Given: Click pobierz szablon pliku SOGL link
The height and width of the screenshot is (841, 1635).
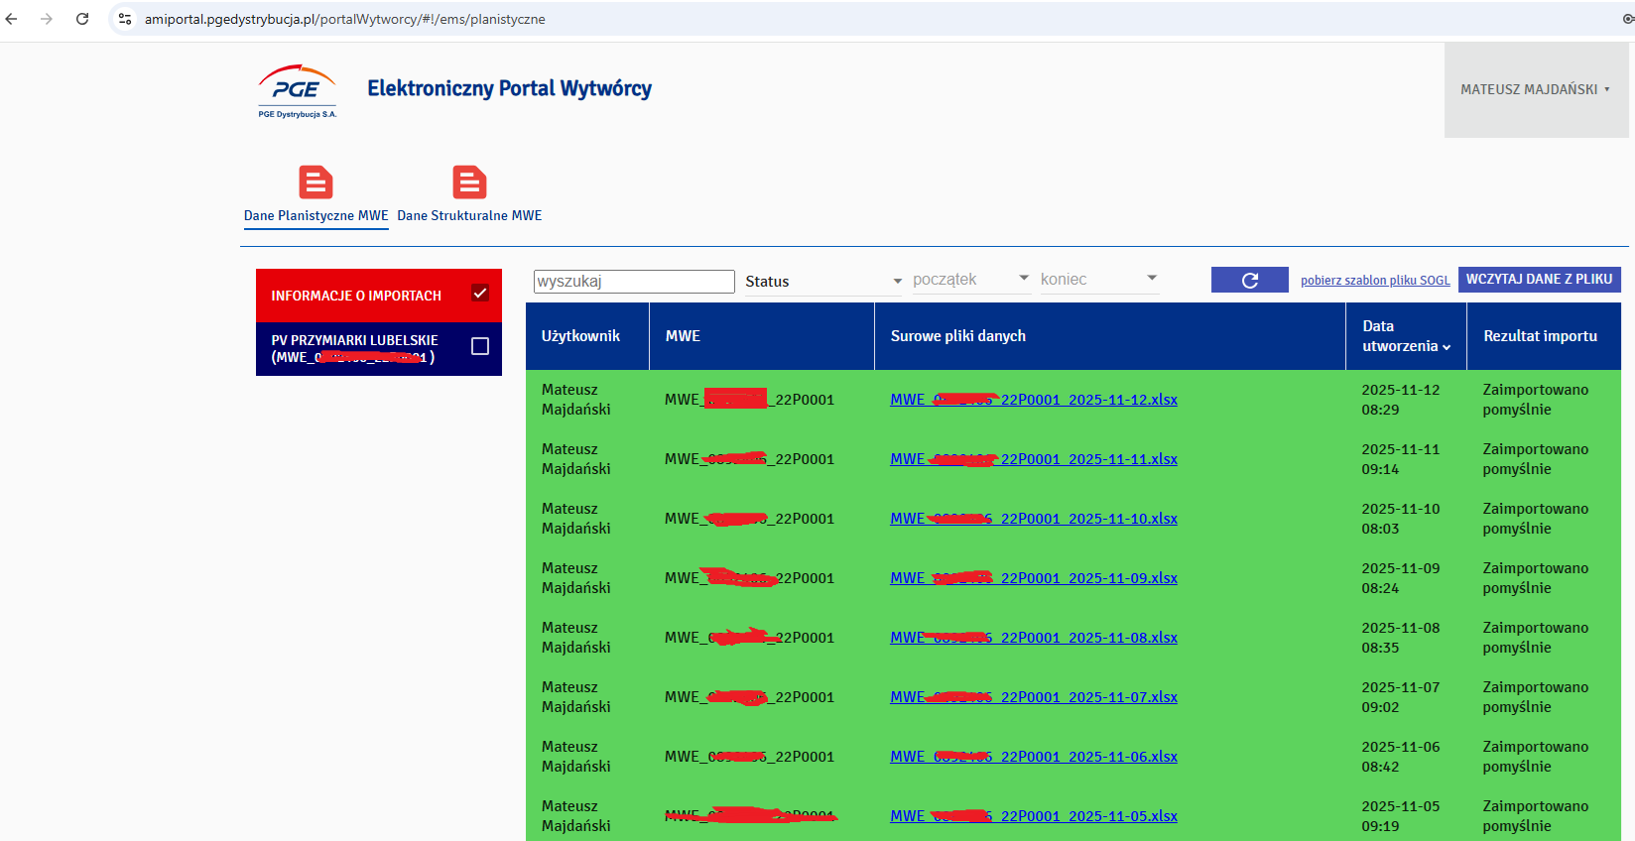Looking at the screenshot, I should [x=1375, y=281].
